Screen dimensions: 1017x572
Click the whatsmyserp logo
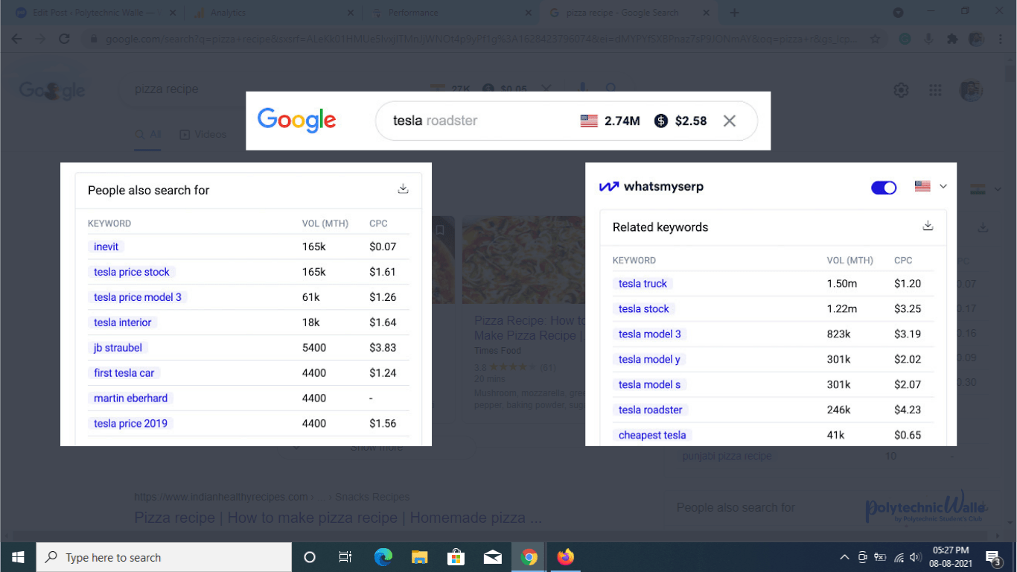coord(651,186)
